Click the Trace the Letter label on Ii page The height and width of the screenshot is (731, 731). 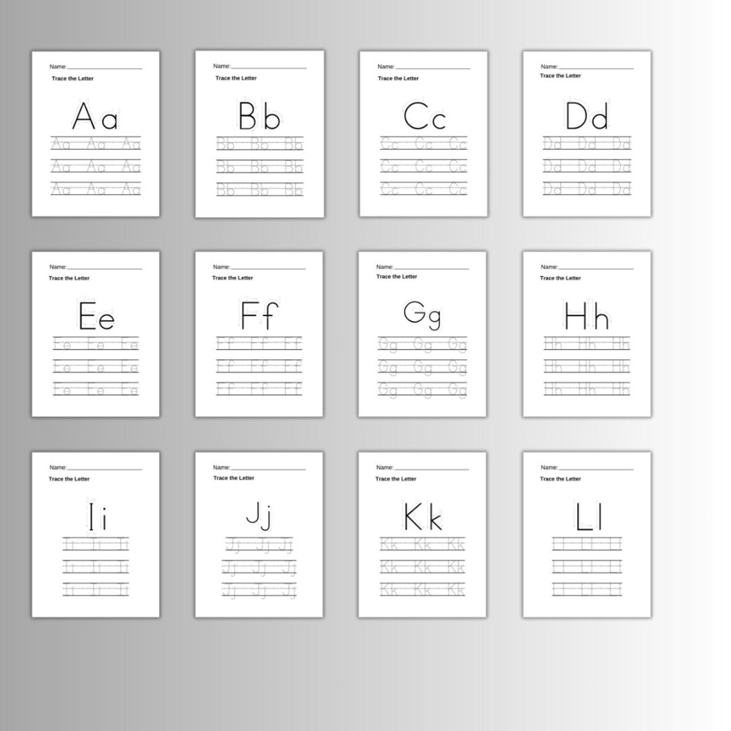(x=71, y=478)
